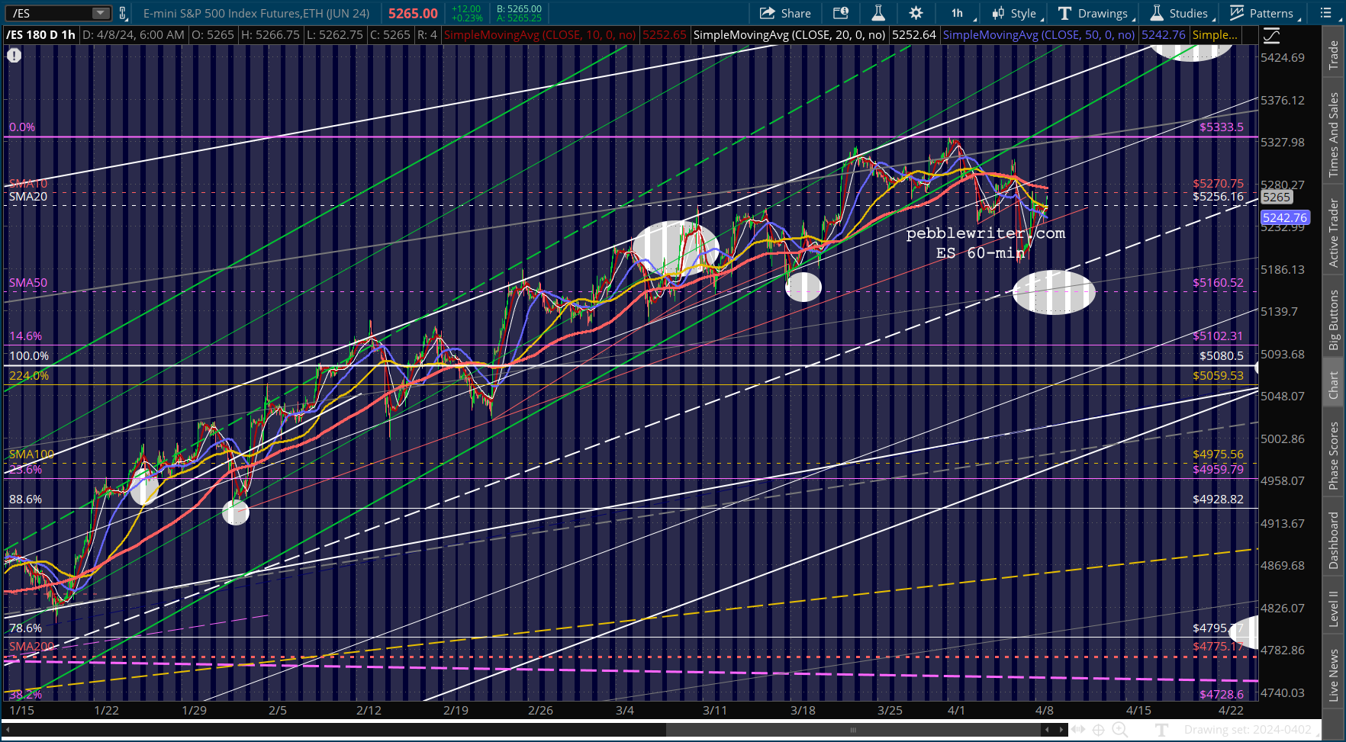The height and width of the screenshot is (742, 1346).
Task: Open the flask-shaped Edit Studies icon
Action: click(x=878, y=13)
